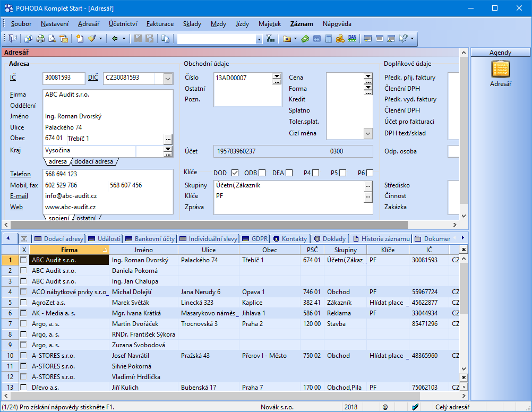Image resolution: width=532 pixels, height=412 pixels.
Task: Expand the dropdown arrow next to the broom icon
Action: (100, 39)
